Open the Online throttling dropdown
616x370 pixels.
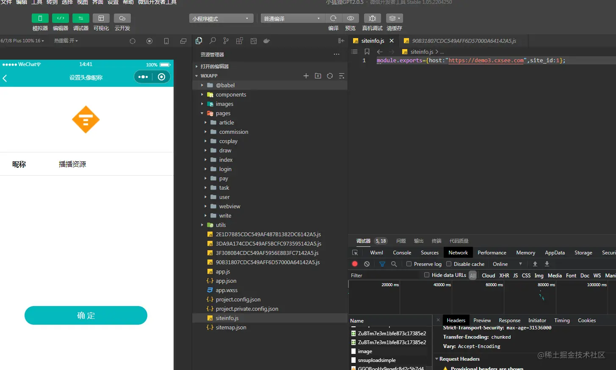[x=507, y=264]
